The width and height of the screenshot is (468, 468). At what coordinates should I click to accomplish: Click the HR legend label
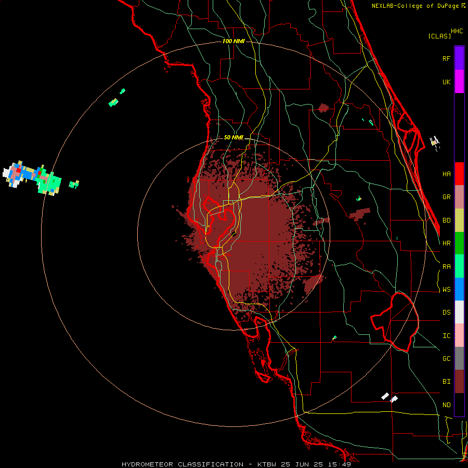(446, 243)
